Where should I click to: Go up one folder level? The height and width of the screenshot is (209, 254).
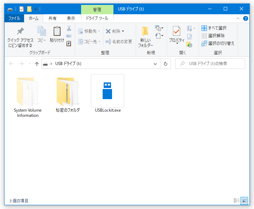[x=37, y=64]
